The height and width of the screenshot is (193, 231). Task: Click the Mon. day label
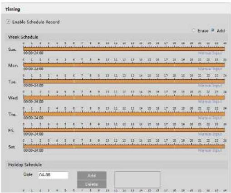pyautogui.click(x=13, y=66)
